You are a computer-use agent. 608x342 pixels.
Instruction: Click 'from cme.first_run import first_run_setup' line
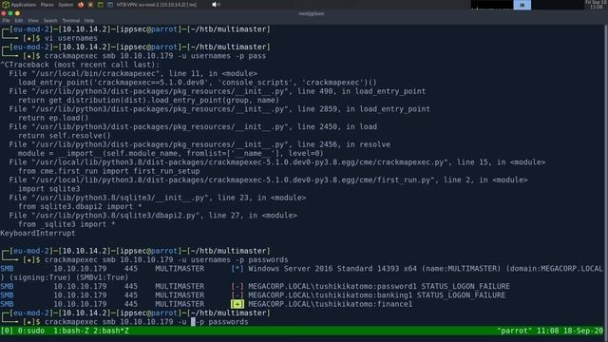pos(109,171)
